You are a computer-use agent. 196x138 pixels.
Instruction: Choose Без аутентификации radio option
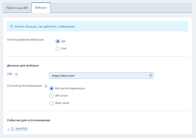(52, 89)
